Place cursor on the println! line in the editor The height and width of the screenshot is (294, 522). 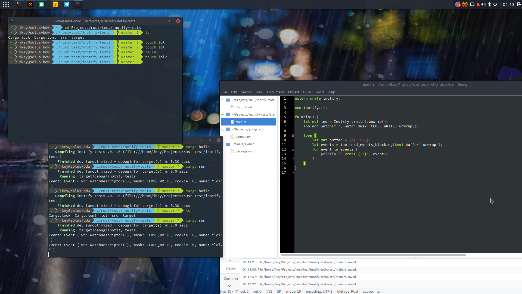pyautogui.click(x=354, y=154)
